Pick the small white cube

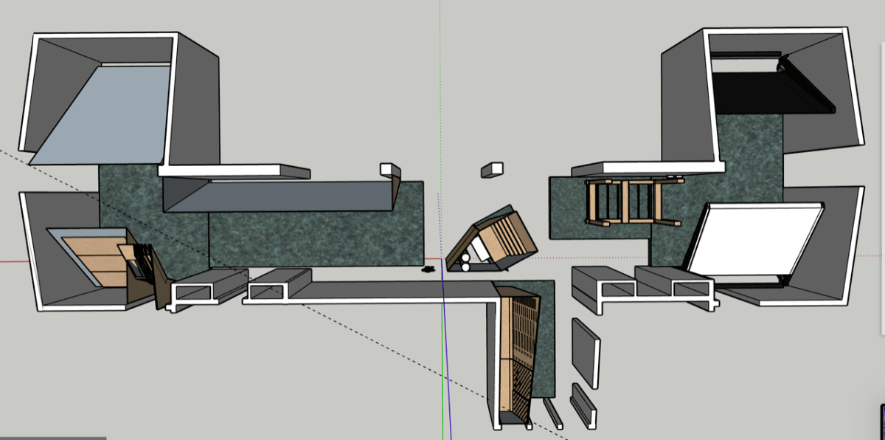coord(390,170)
